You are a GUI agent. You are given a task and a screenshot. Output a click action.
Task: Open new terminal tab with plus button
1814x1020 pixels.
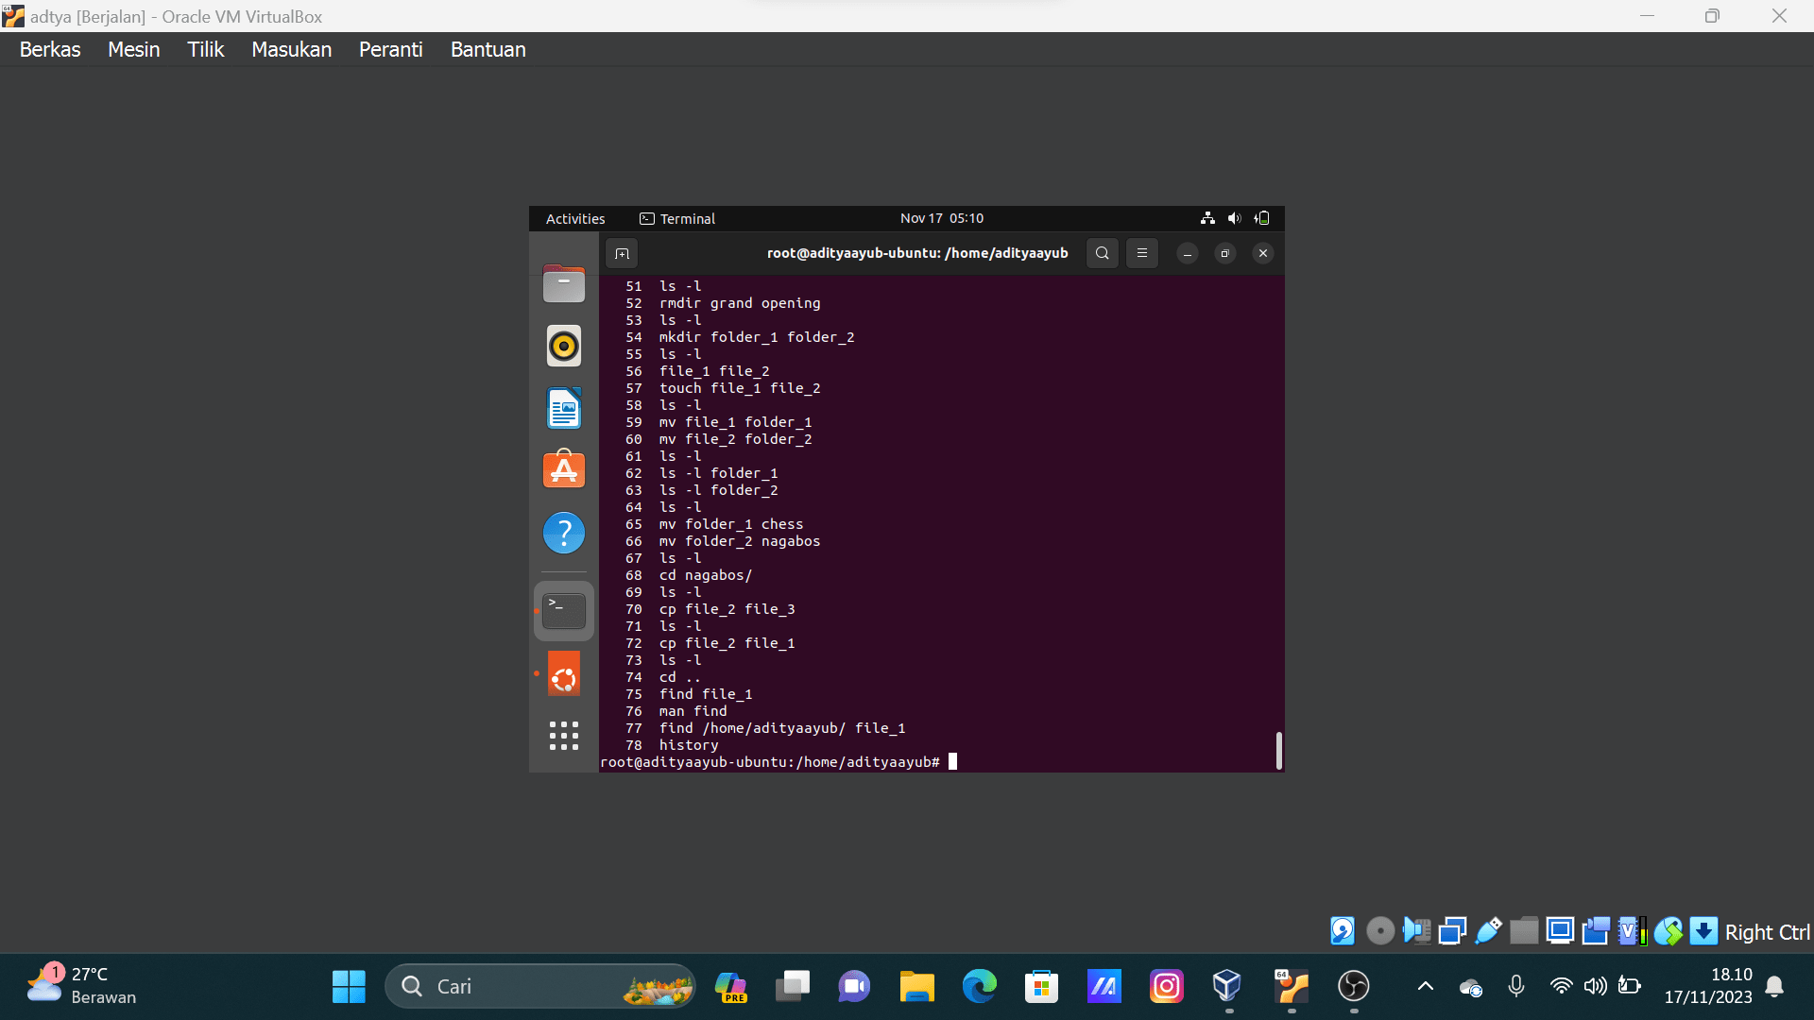click(x=622, y=253)
